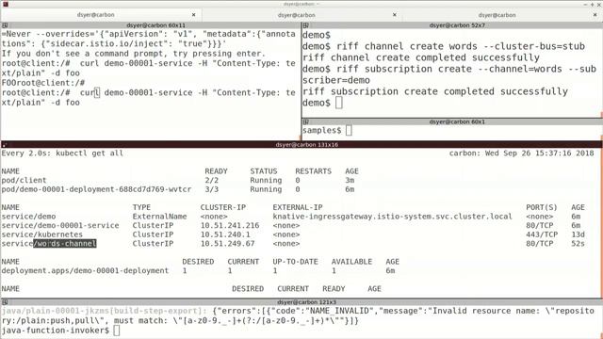Click the 'ExternalName' service type
Screen dimensions: 603x339
(159, 217)
